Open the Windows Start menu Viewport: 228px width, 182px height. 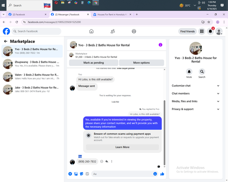(3, 5)
